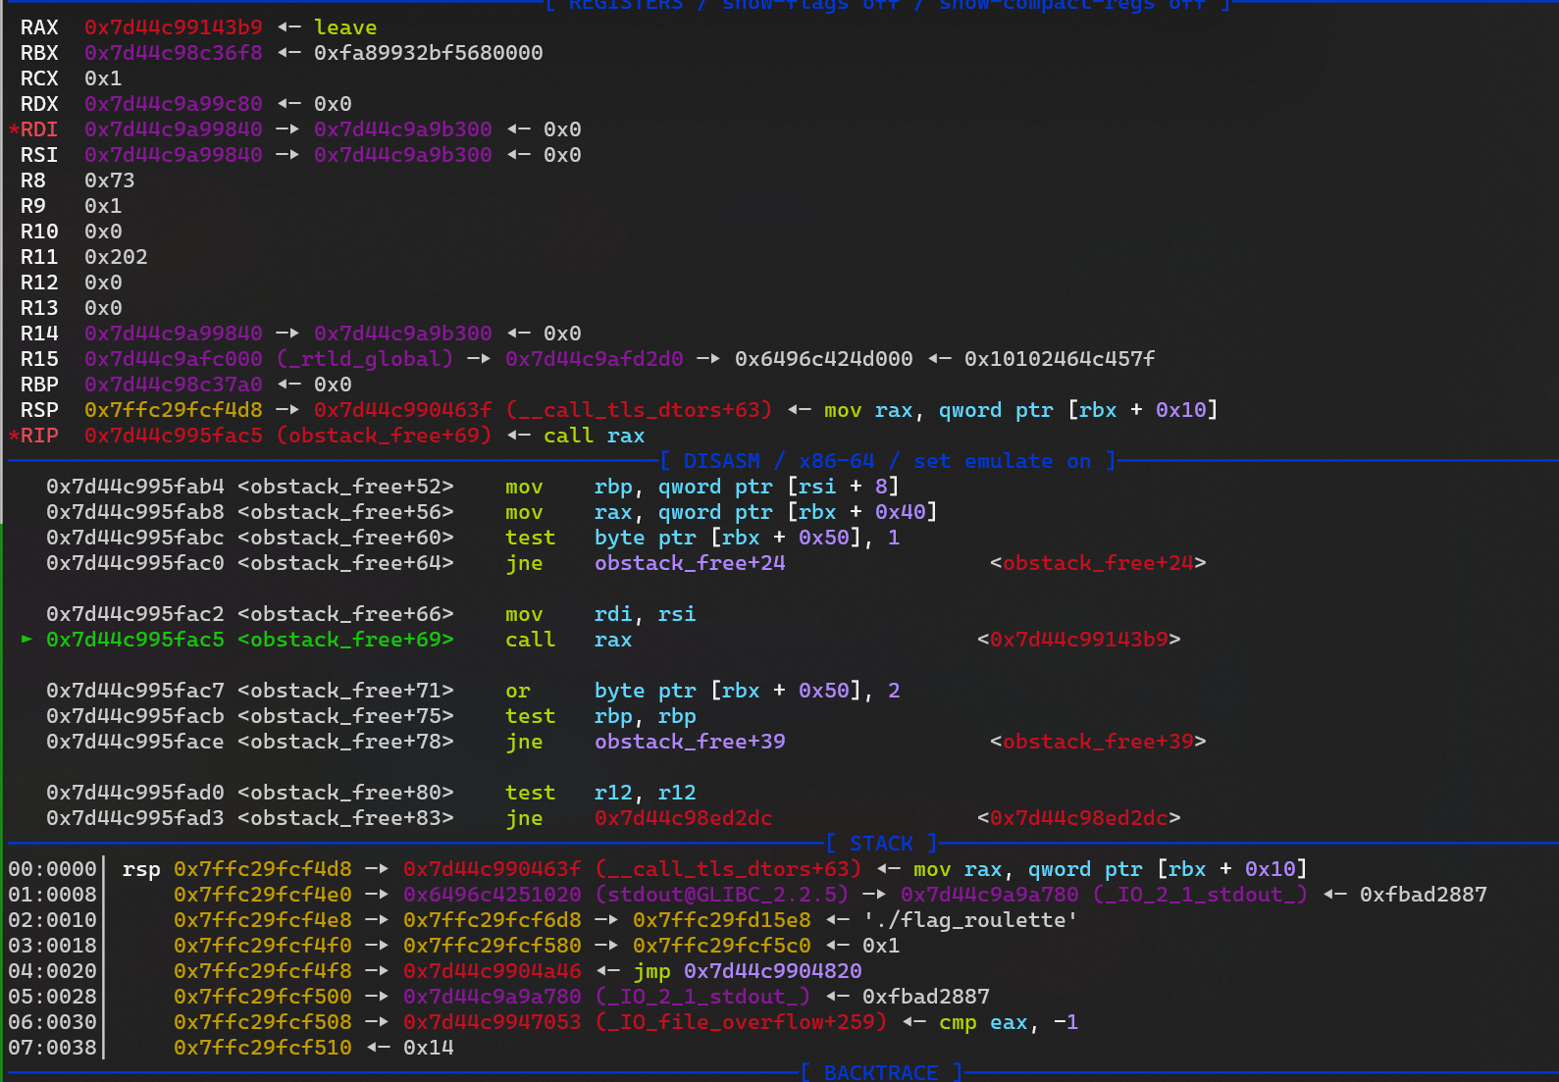Screen dimensions: 1559x1082
Task: Select the (_IO_file_overflow+259) symbol
Action: [x=741, y=1022]
